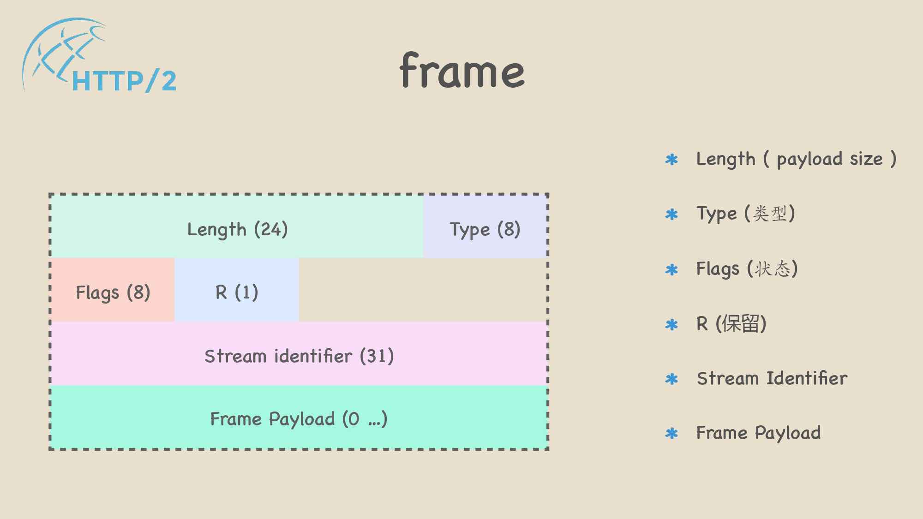The height and width of the screenshot is (519, 923).
Task: Click the asterisk bullet beside Length payload size
Action: (x=671, y=160)
